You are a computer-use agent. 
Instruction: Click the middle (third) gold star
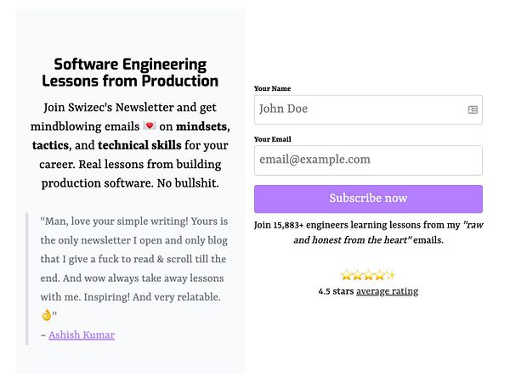(x=368, y=276)
